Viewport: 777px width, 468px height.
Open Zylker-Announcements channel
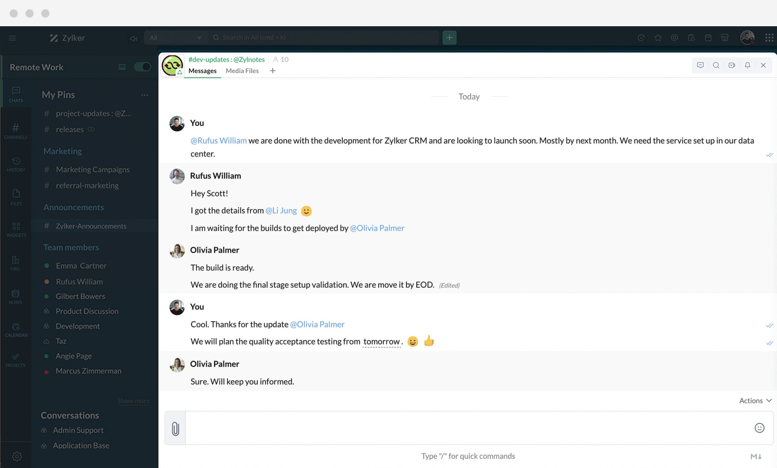(x=90, y=226)
